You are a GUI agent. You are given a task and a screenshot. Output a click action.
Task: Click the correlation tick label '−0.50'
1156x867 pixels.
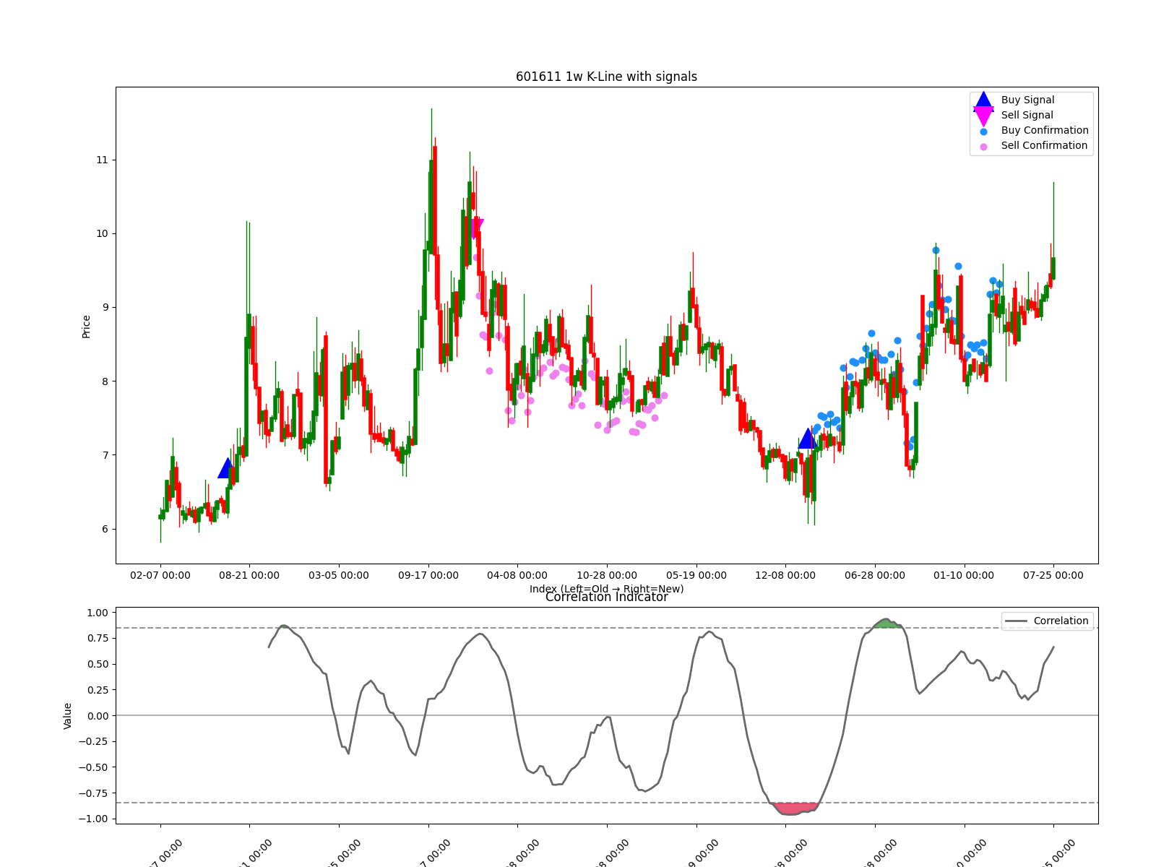pos(94,767)
